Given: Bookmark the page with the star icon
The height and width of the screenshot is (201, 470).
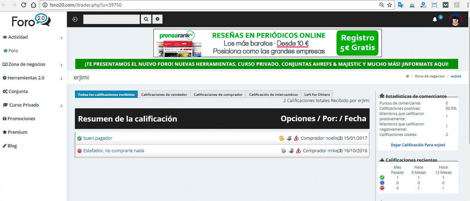Looking at the screenshot, I should [x=389, y=5].
